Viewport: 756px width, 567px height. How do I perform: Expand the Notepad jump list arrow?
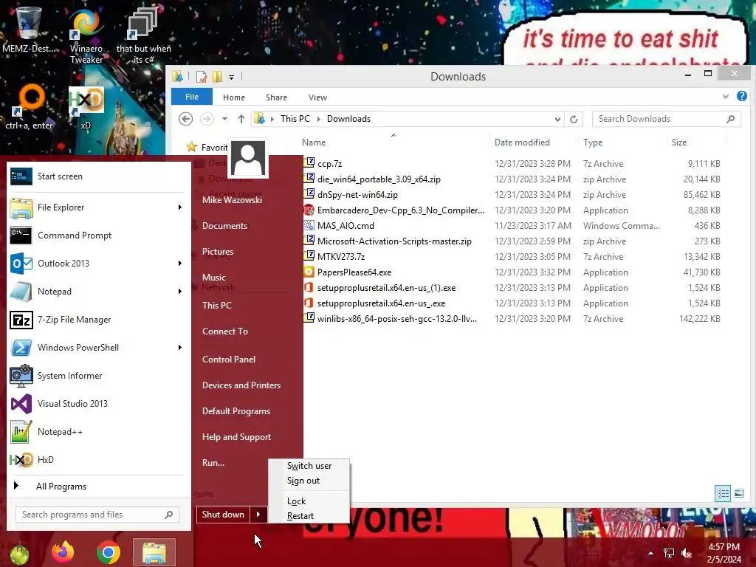point(180,291)
